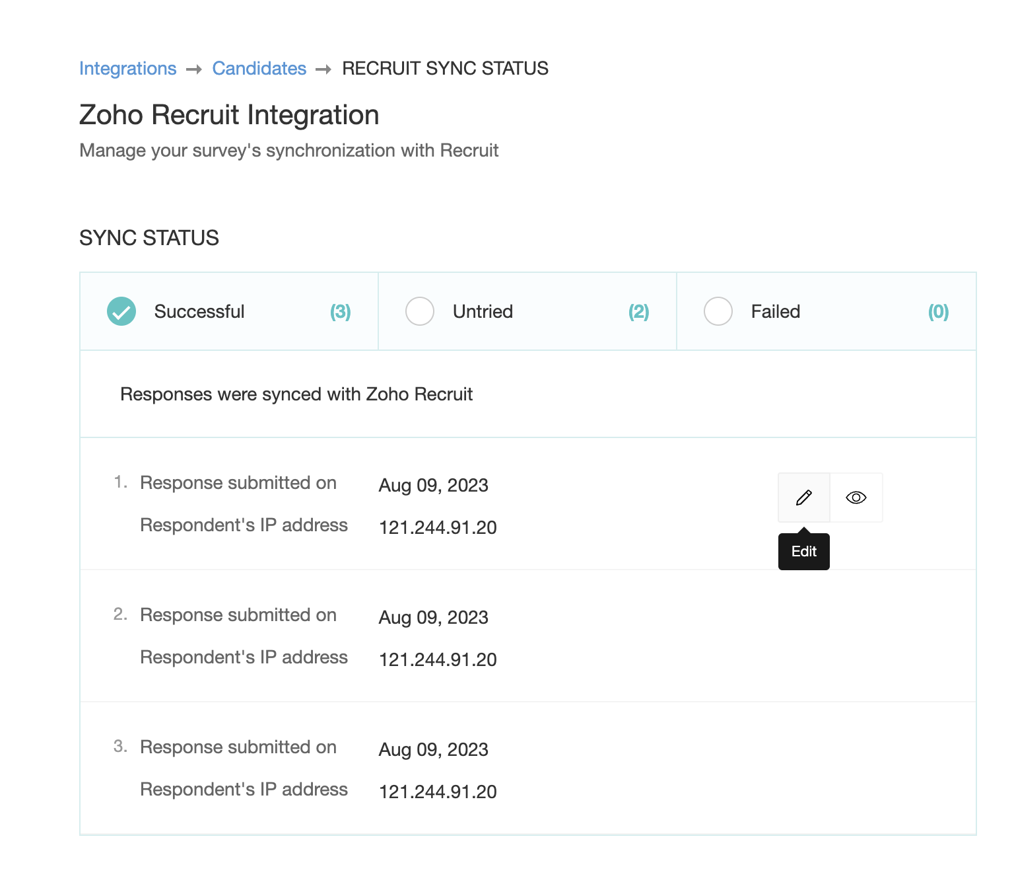The image size is (1014, 892).
Task: Switch to the Failed status tab label
Action: [775, 311]
